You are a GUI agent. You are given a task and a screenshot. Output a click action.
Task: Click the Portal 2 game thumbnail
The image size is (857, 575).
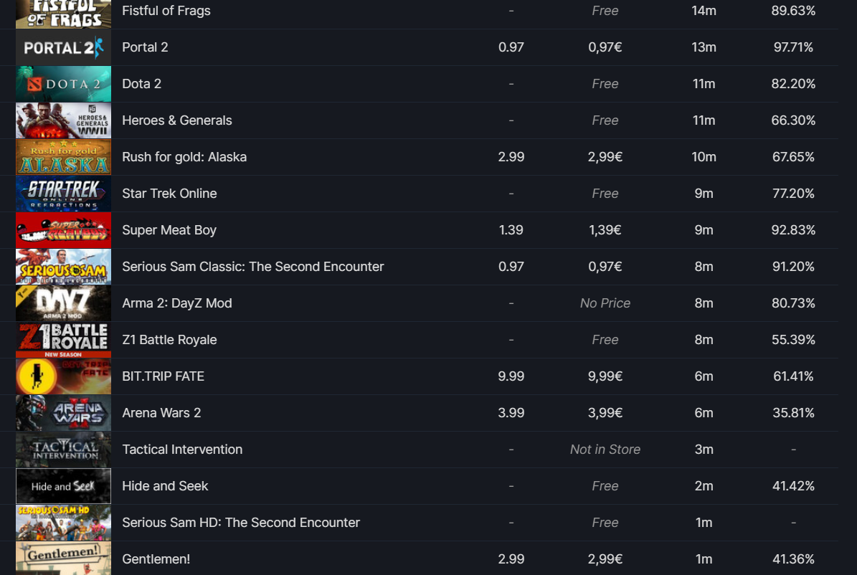(x=63, y=47)
